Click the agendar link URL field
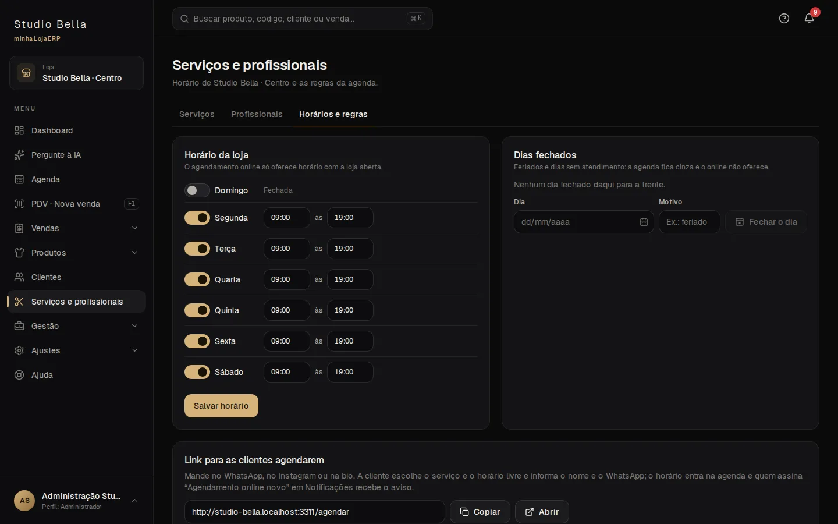 coord(315,512)
